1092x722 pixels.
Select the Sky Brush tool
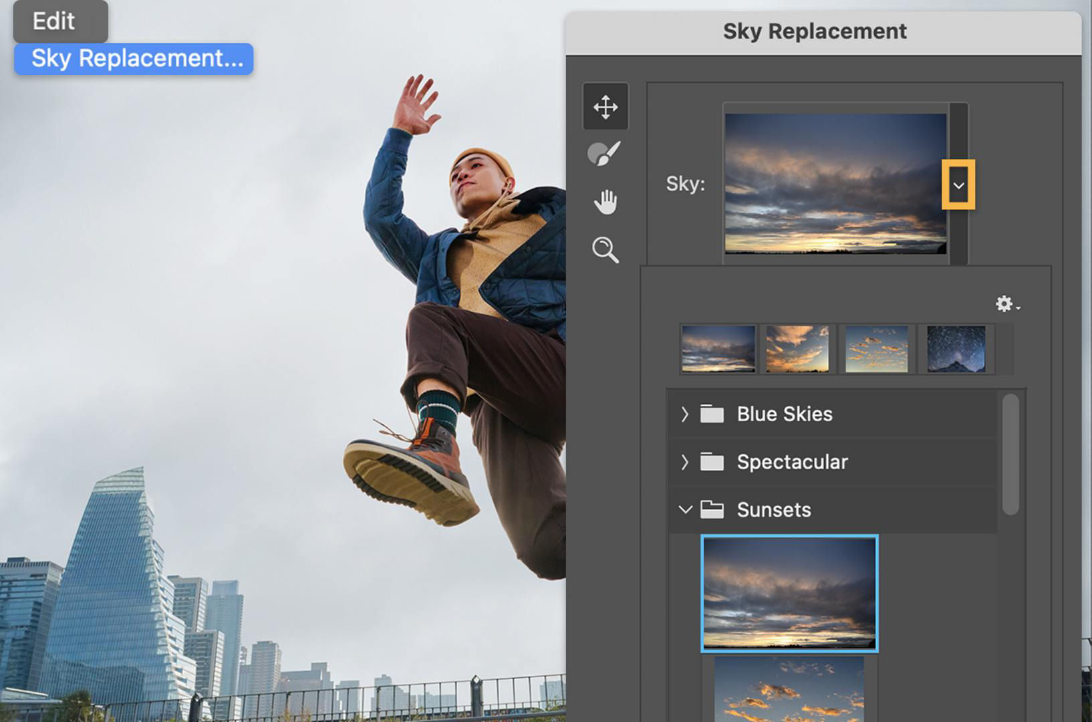click(x=605, y=152)
